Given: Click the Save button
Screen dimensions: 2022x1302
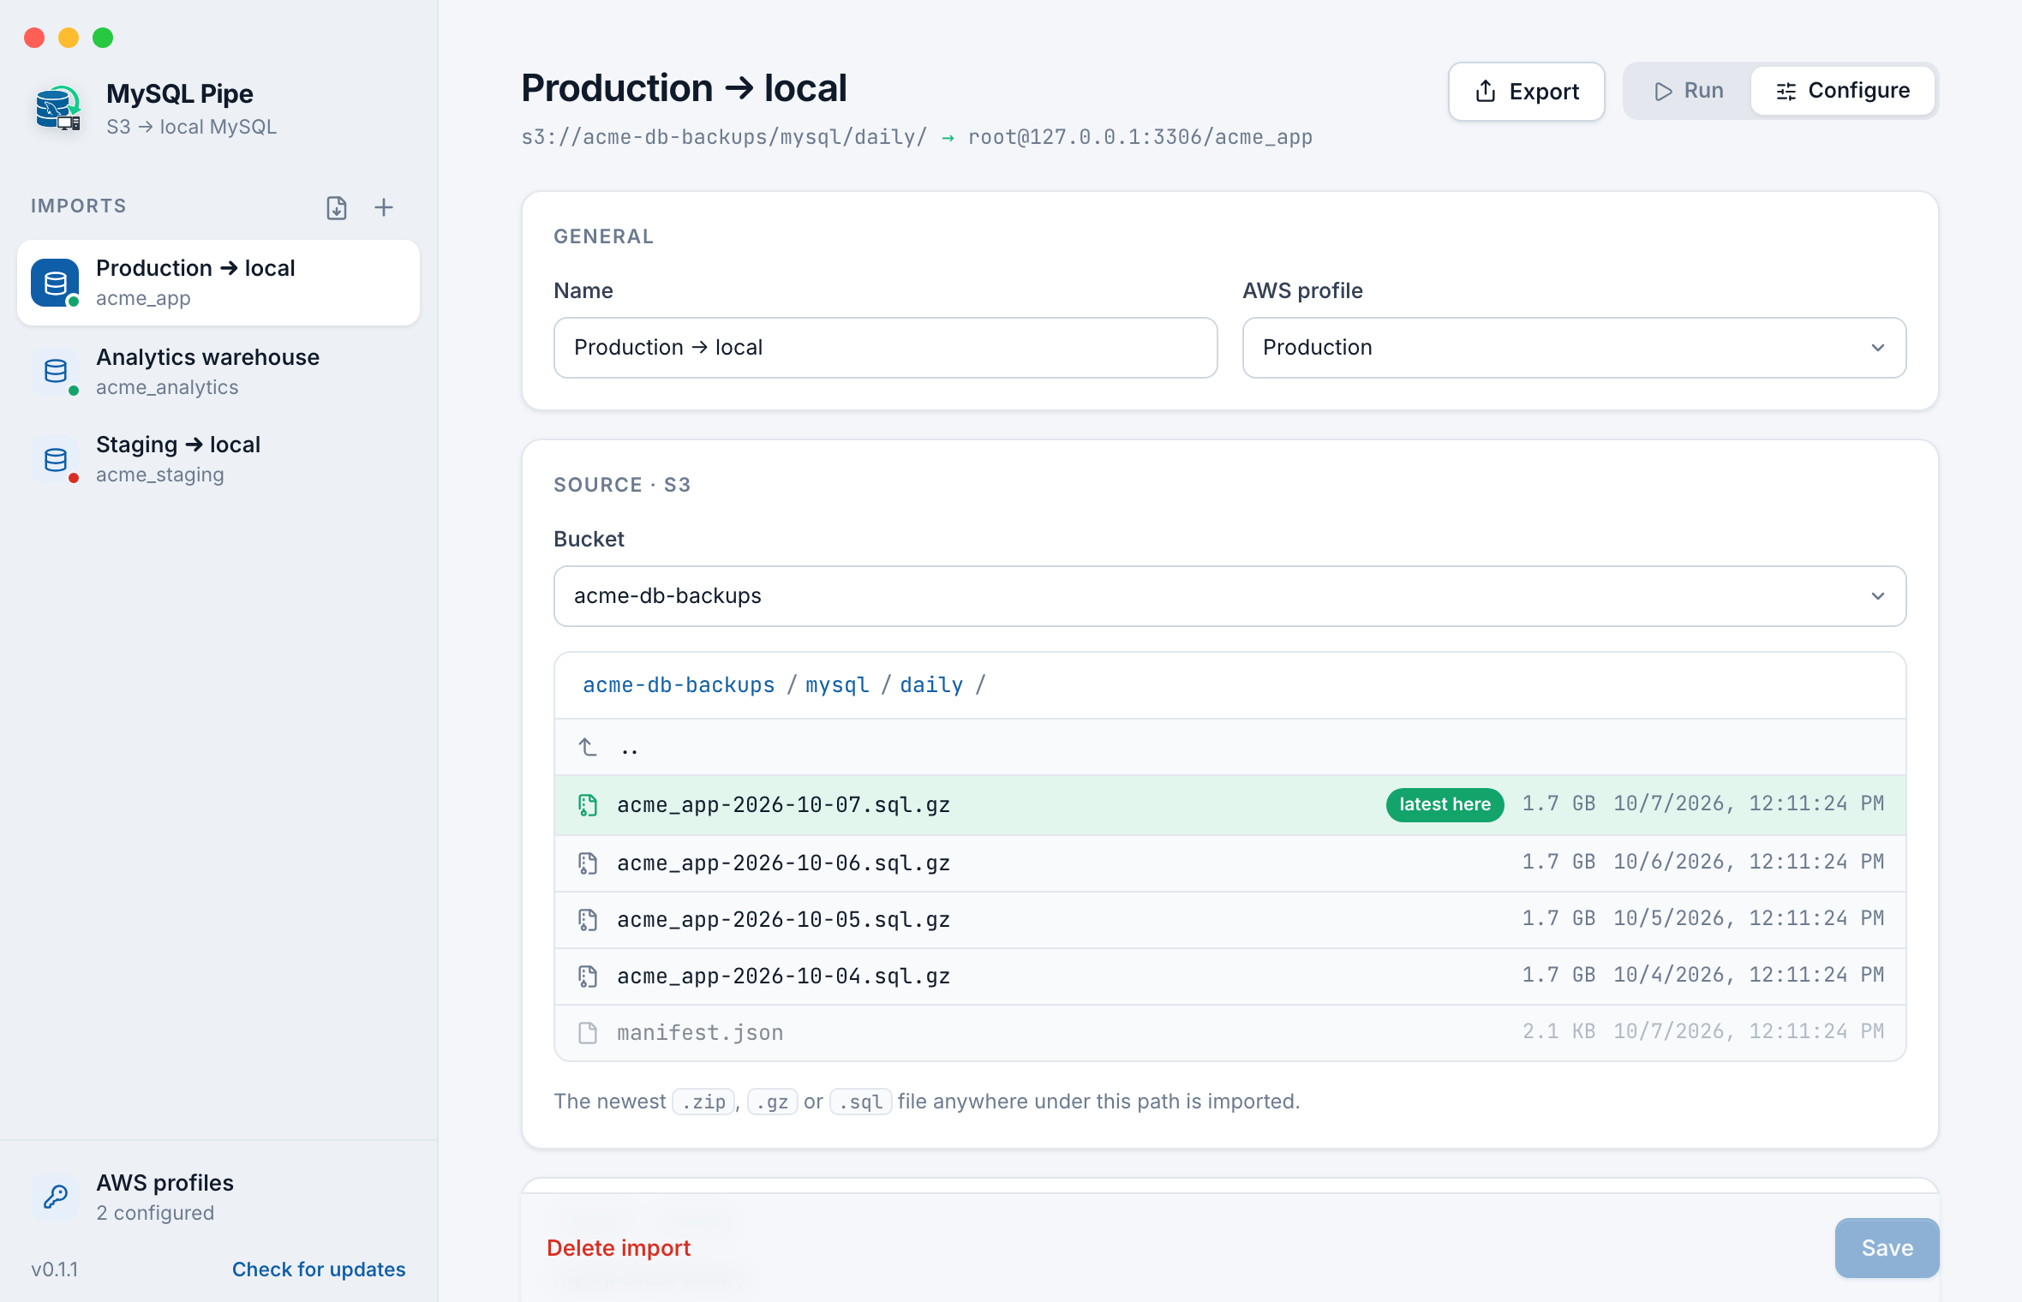Looking at the screenshot, I should [1887, 1248].
